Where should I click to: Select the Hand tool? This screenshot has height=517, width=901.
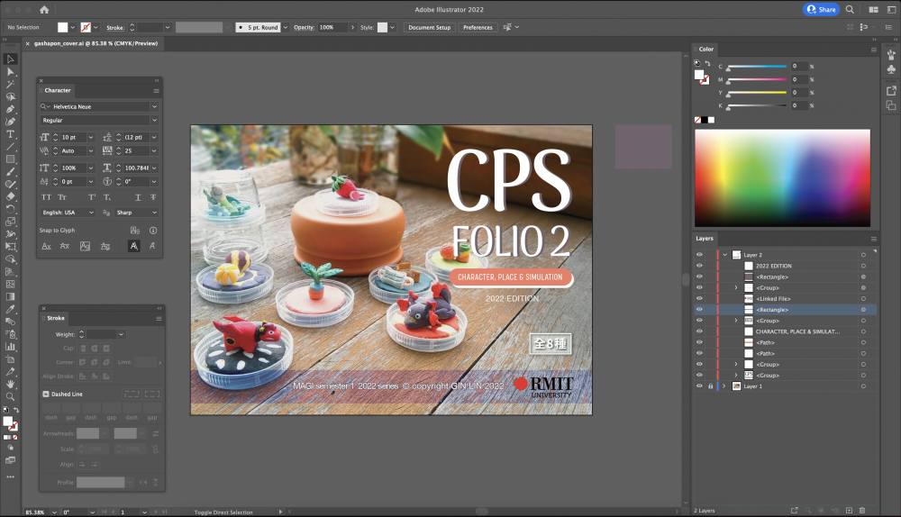(x=10, y=384)
